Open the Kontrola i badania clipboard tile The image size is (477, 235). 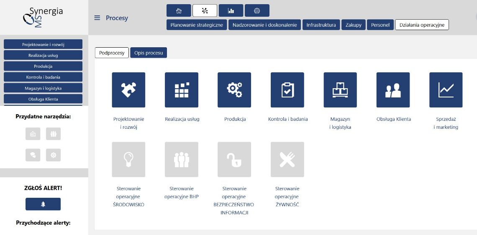coord(287,90)
